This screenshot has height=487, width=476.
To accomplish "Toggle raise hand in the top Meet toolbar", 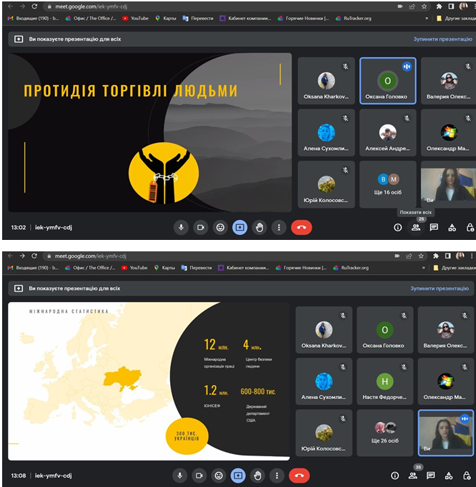I will (x=259, y=227).
